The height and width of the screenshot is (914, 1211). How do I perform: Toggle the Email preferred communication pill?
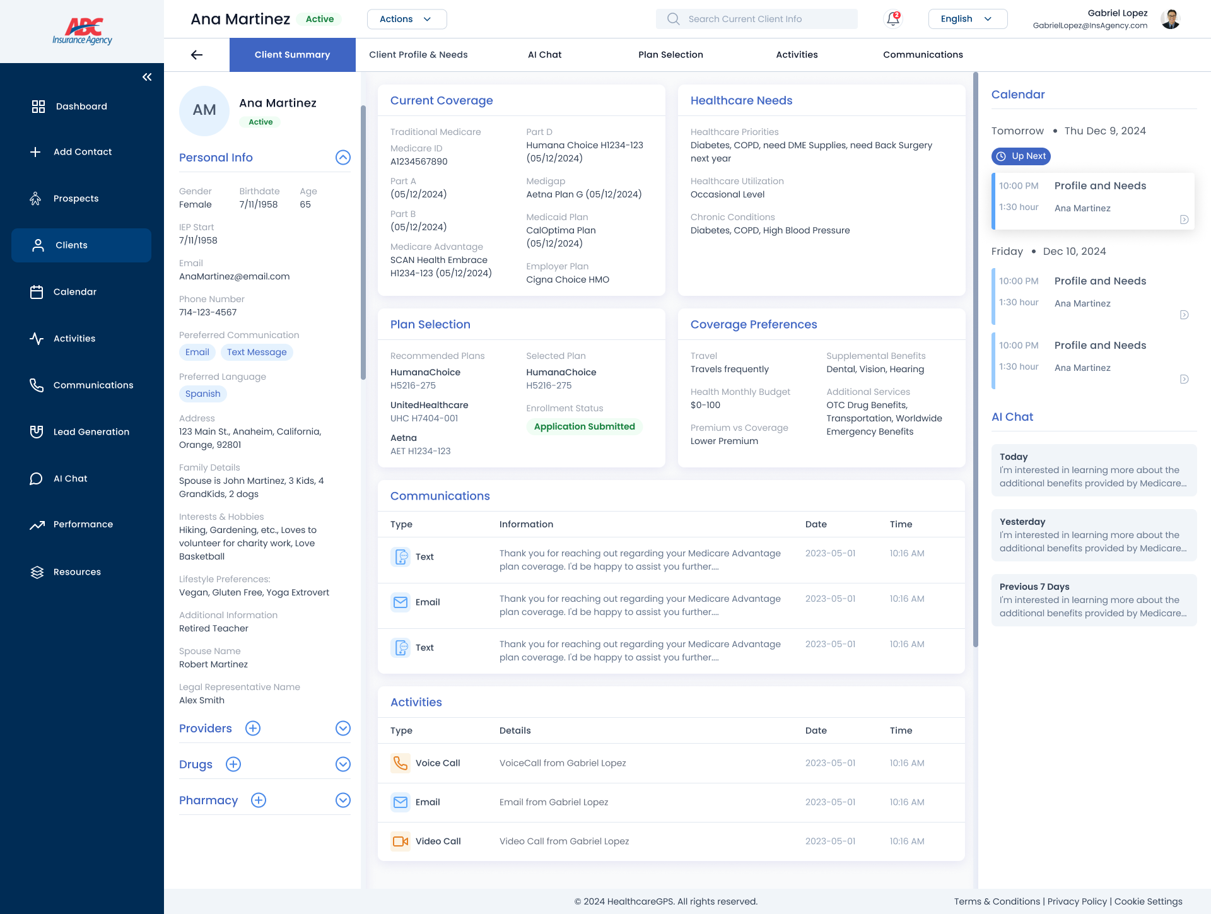pos(197,352)
